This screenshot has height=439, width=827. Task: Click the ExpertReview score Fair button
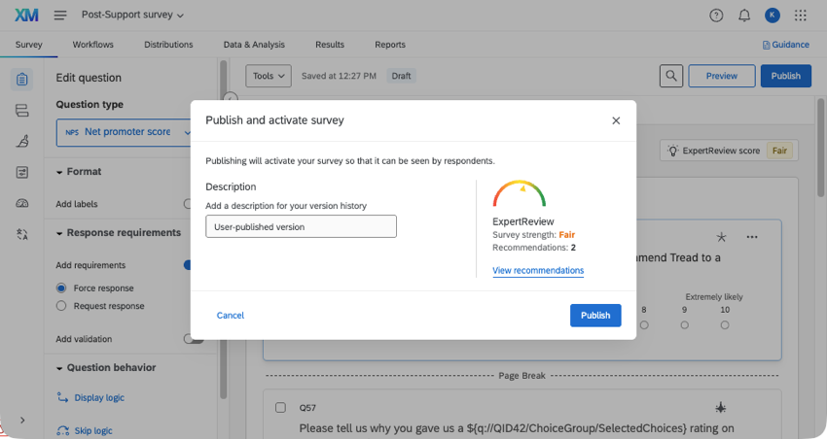[x=729, y=151]
